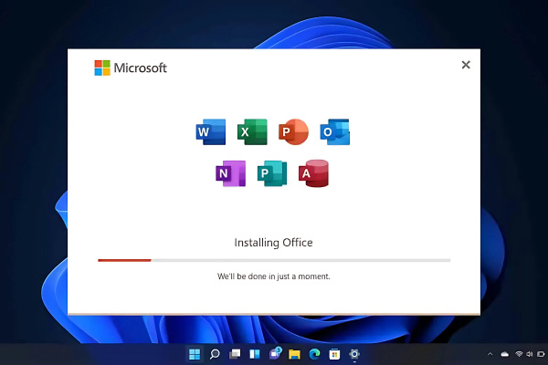
Task: Open the Wi-Fi network tray icon
Action: tap(519, 354)
